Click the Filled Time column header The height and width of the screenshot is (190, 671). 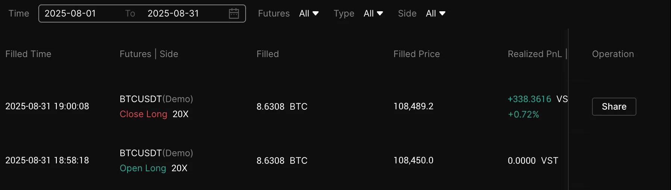(x=28, y=54)
